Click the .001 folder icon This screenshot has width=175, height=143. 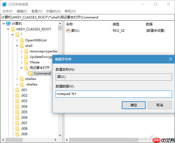point(17,90)
